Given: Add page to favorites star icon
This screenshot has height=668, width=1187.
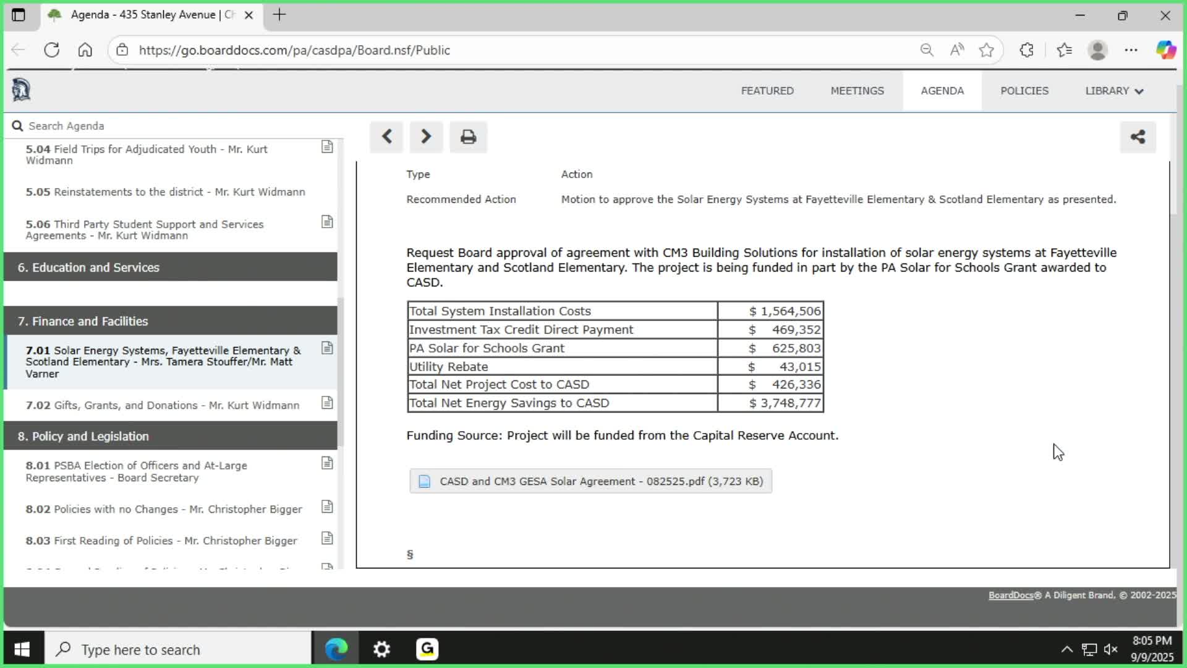Looking at the screenshot, I should click(986, 50).
